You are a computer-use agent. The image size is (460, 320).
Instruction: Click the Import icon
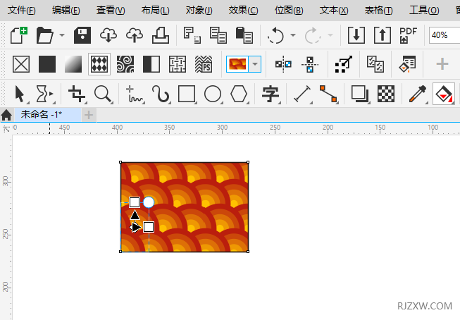coord(356,35)
